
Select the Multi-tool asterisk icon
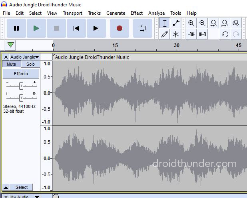click(175, 34)
